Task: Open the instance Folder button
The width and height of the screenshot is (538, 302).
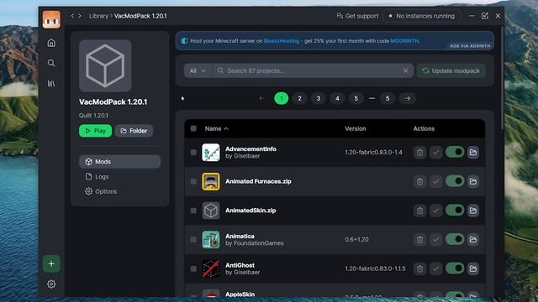Action: (x=134, y=131)
